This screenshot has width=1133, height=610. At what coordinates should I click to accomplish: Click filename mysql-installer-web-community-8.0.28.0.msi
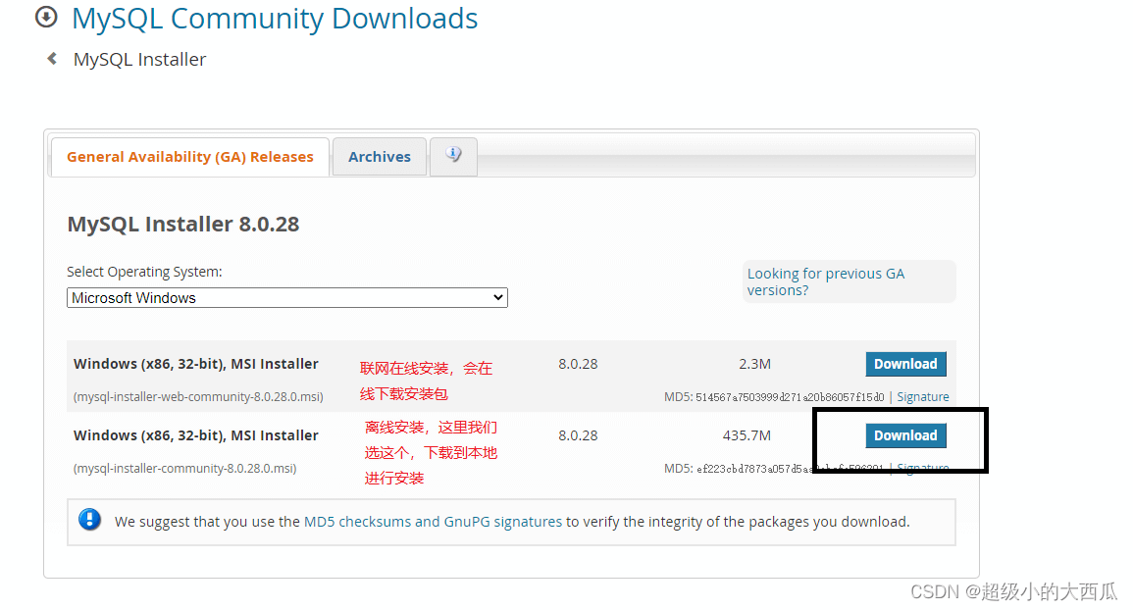(198, 397)
